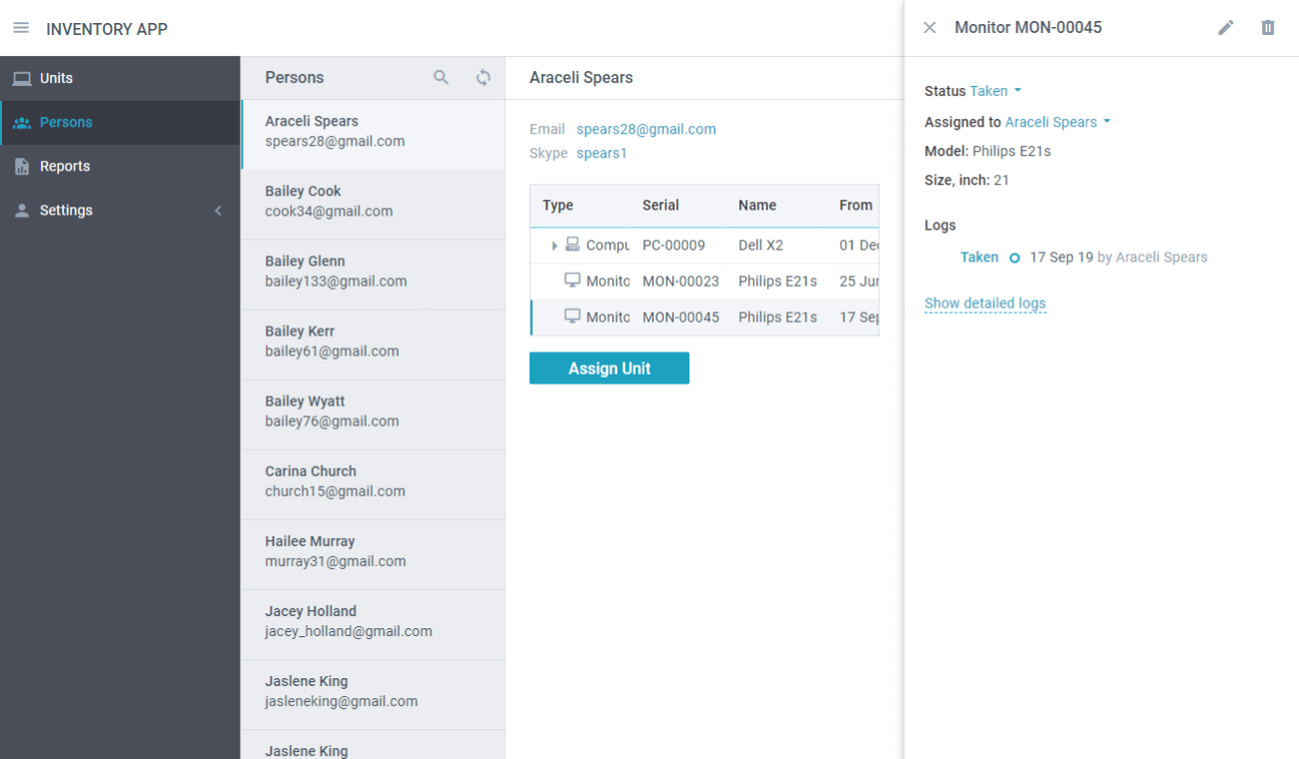The height and width of the screenshot is (759, 1299).
Task: Open email link spears28@gmail.com
Action: 647,129
